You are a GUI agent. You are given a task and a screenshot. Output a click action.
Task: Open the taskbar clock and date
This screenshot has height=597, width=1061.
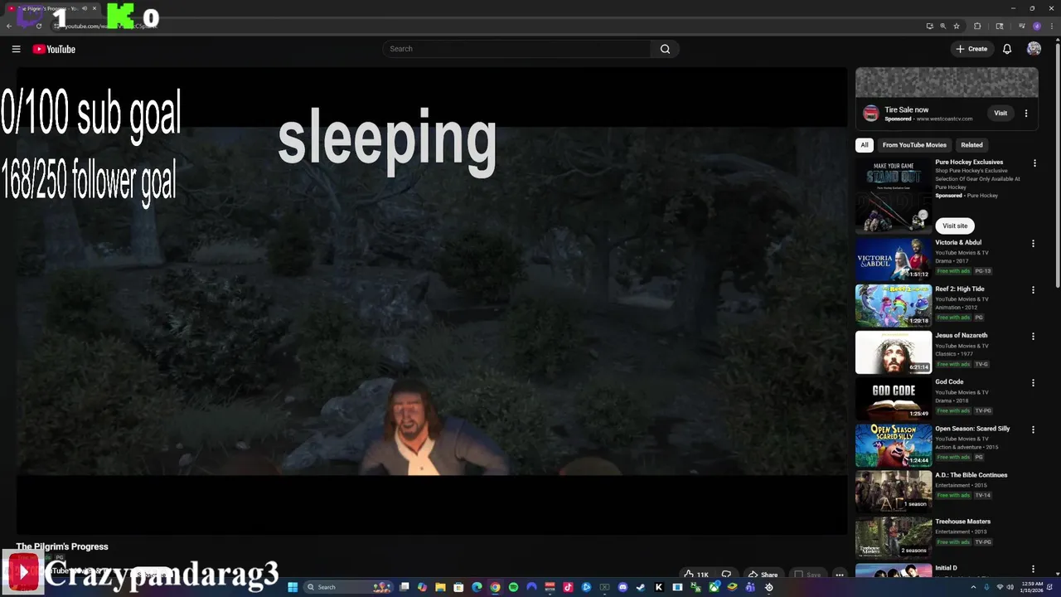(x=1033, y=587)
